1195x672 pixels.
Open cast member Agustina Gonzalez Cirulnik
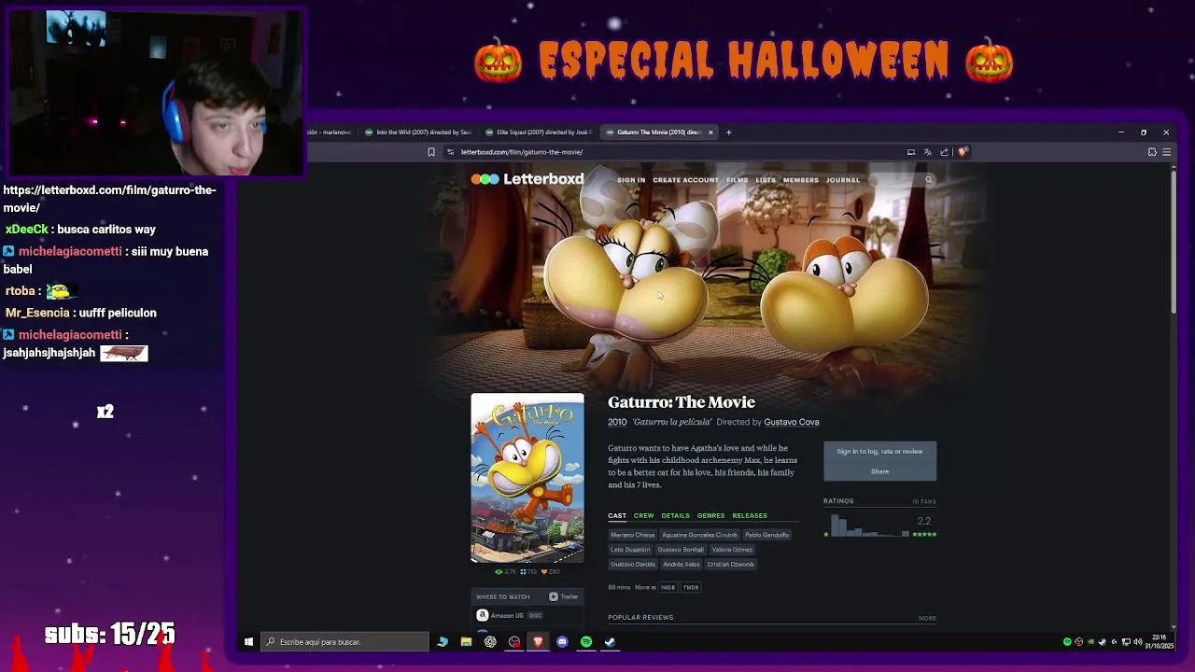pos(699,535)
